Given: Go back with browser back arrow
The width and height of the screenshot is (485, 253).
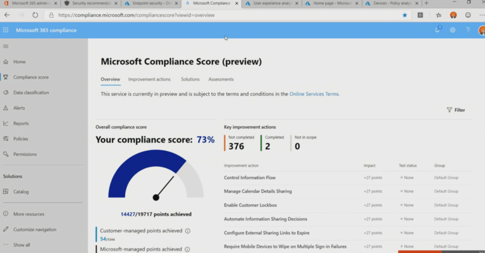Looking at the screenshot, I should (x=7, y=15).
